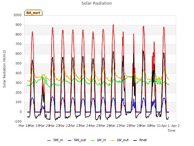Viewport: 194px width, 146px height.
Task: Click the Mar 21 x-axis tick label
Action: 54,126
